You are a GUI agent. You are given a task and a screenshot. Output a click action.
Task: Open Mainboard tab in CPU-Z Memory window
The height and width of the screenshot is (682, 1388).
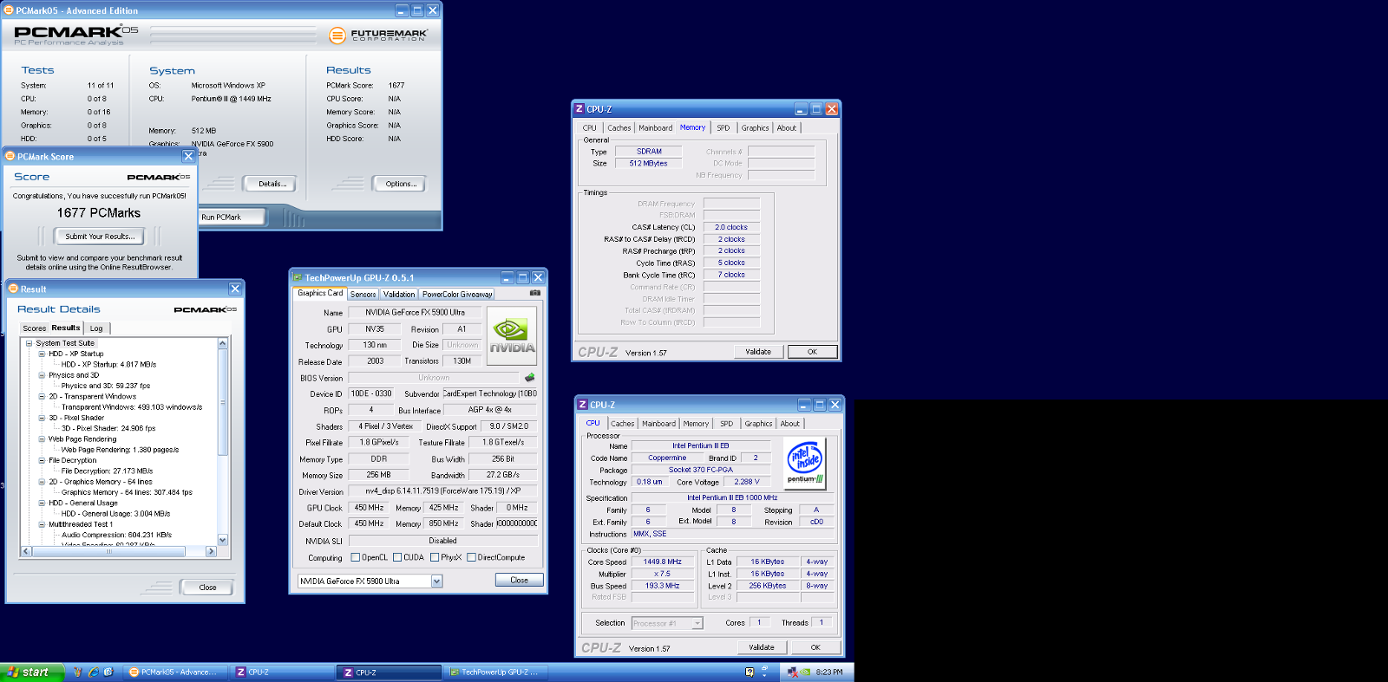point(655,127)
